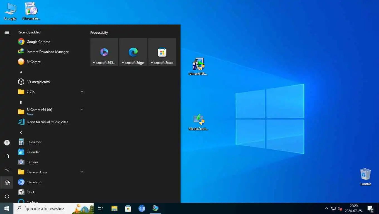Launch Calculator app
The width and height of the screenshot is (379, 214).
pos(50,142)
